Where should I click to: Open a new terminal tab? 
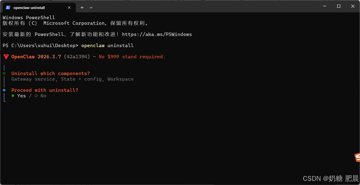coord(82,8)
